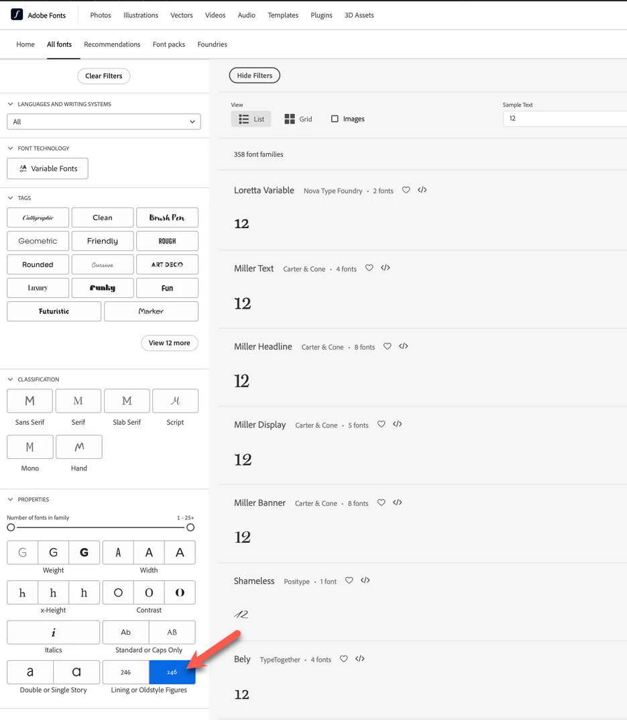Click code icon for Miller Banner
The image size is (627, 720).
pyautogui.click(x=398, y=503)
